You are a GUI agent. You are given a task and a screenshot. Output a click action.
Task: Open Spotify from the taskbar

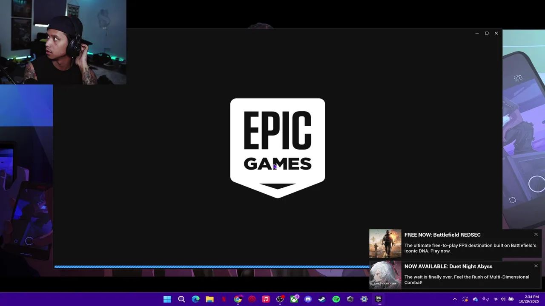[336, 299]
